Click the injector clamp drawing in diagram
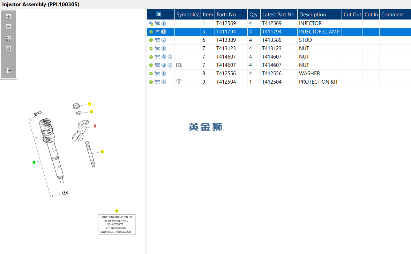Viewport: 411px width, 254px height. tap(80, 130)
